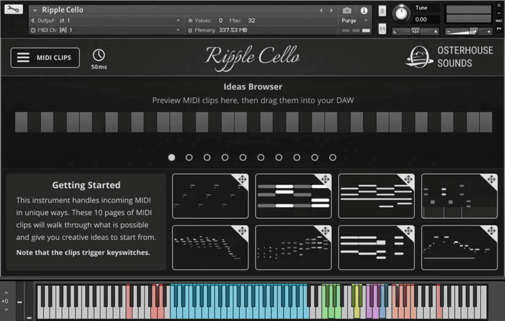Select the tenth Ideas Browser page dot
Screen dimensions: 505x321
(333, 157)
